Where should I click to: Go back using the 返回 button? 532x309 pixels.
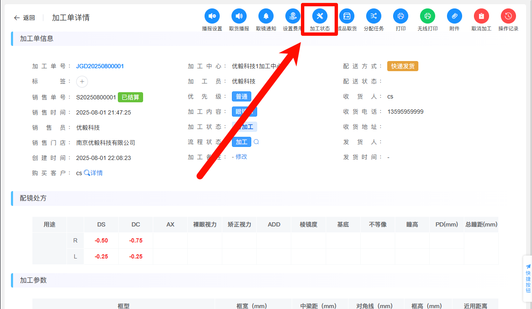24,18
